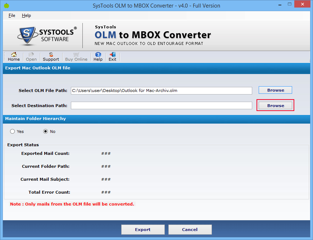Viewport: 313px width, 240px height.
Task: Browse for the destination path
Action: pos(275,105)
